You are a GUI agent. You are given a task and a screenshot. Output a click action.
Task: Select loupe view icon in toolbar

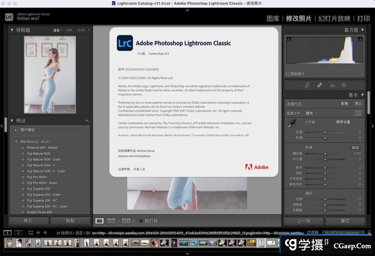coord(99,221)
